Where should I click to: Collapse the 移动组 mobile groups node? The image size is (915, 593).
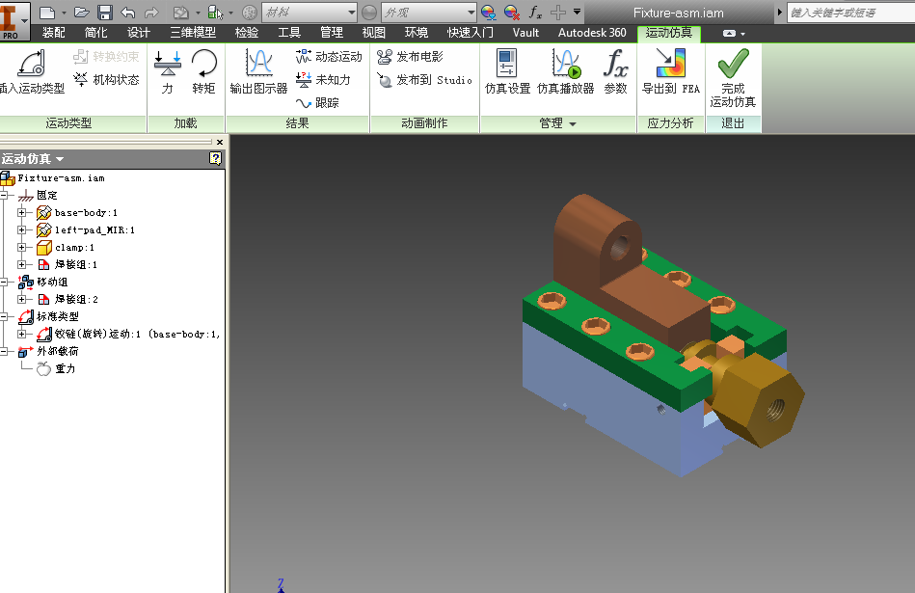tap(4, 282)
